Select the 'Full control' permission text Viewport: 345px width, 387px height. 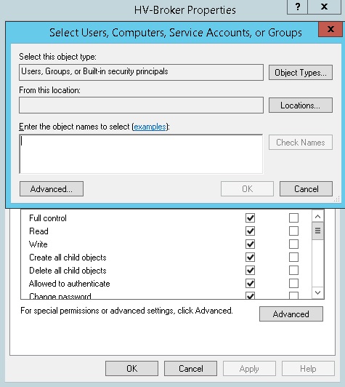click(48, 218)
